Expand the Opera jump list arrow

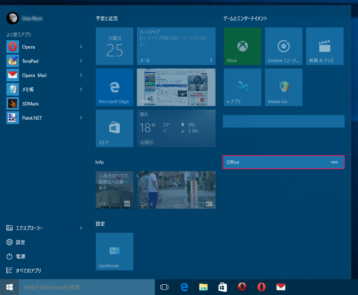[x=81, y=47]
